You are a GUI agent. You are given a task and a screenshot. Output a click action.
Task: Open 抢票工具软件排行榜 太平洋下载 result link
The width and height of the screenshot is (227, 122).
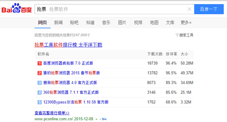tap(68, 45)
